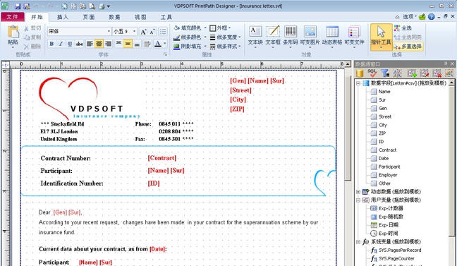
Task: Click the Cut (剪切) scissors icon
Action: point(26,28)
